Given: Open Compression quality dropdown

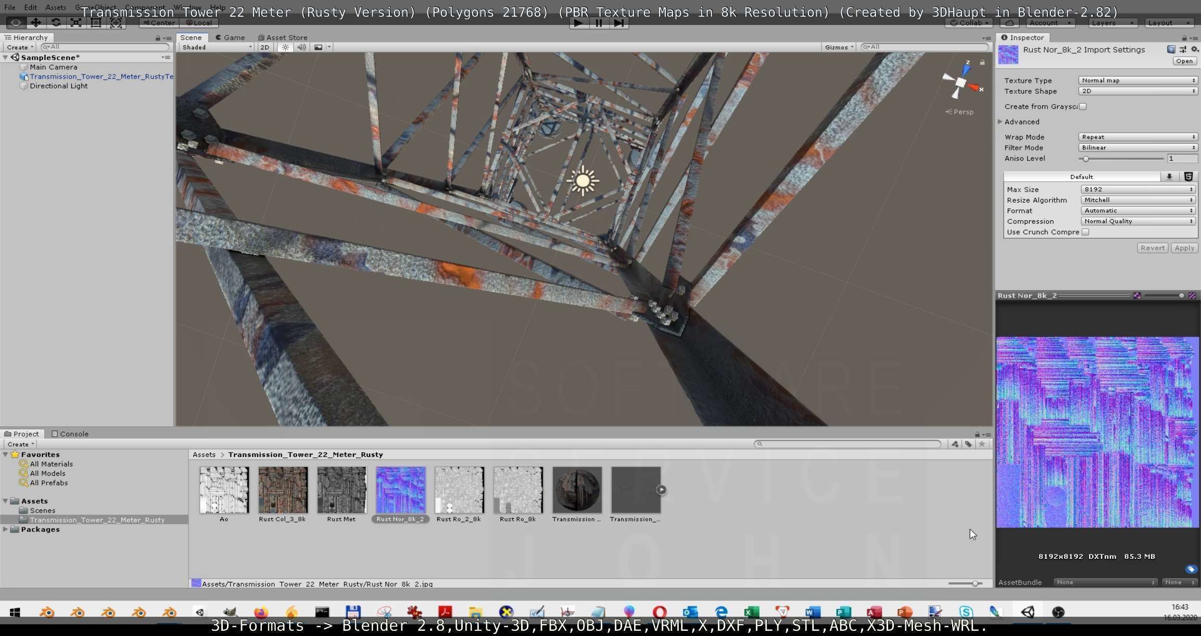Looking at the screenshot, I should [1138, 221].
